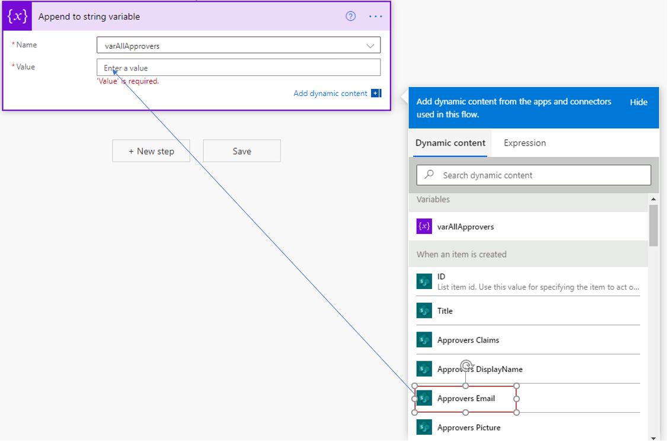Click the Save button
Image resolution: width=668 pixels, height=443 pixels.
(x=242, y=151)
